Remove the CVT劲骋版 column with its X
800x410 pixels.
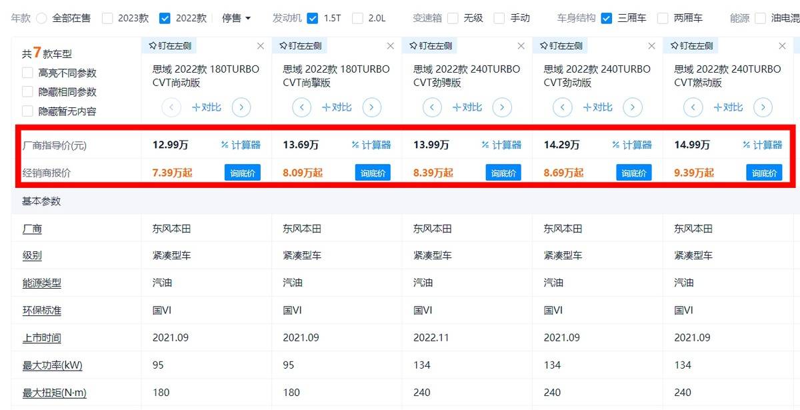tap(521, 46)
